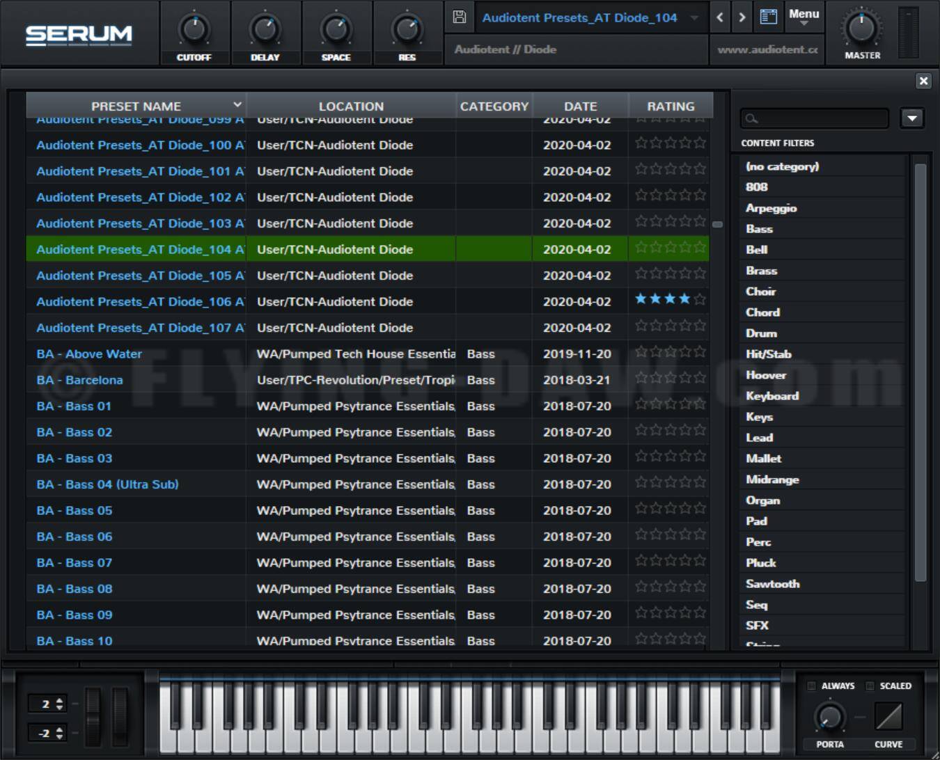This screenshot has width=940, height=760.
Task: Change the star rating of AT Diode_106
Action: pos(670,299)
